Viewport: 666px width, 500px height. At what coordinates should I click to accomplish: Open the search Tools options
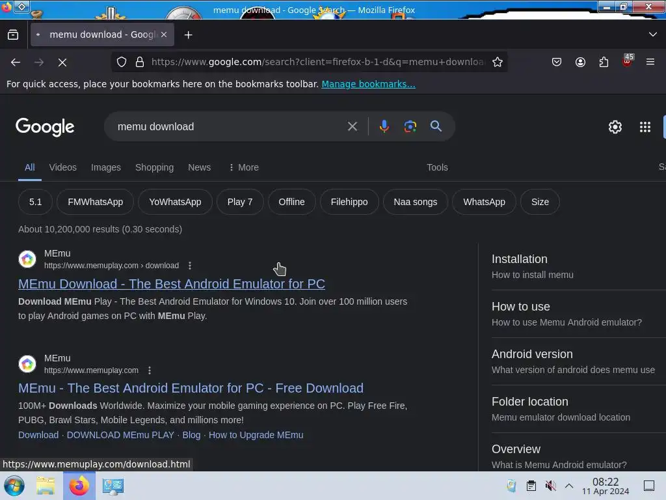(x=437, y=167)
